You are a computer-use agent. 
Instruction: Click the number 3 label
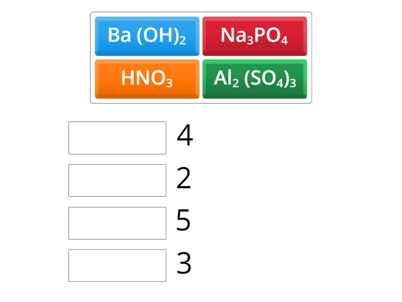[184, 264]
